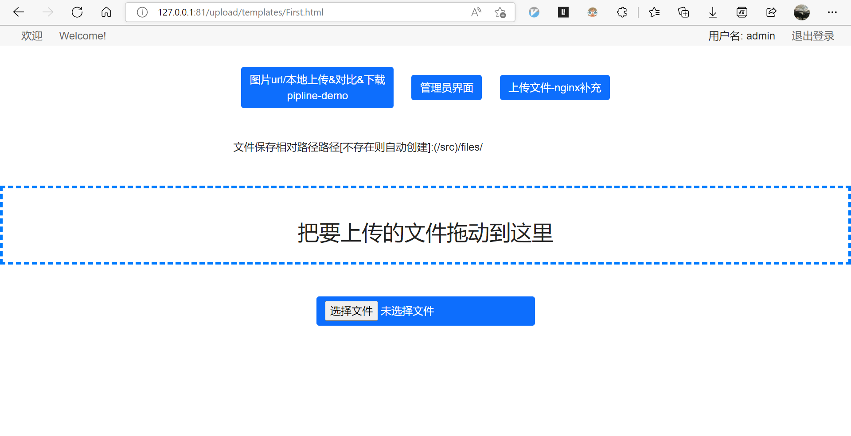Reload the current page

tap(77, 12)
